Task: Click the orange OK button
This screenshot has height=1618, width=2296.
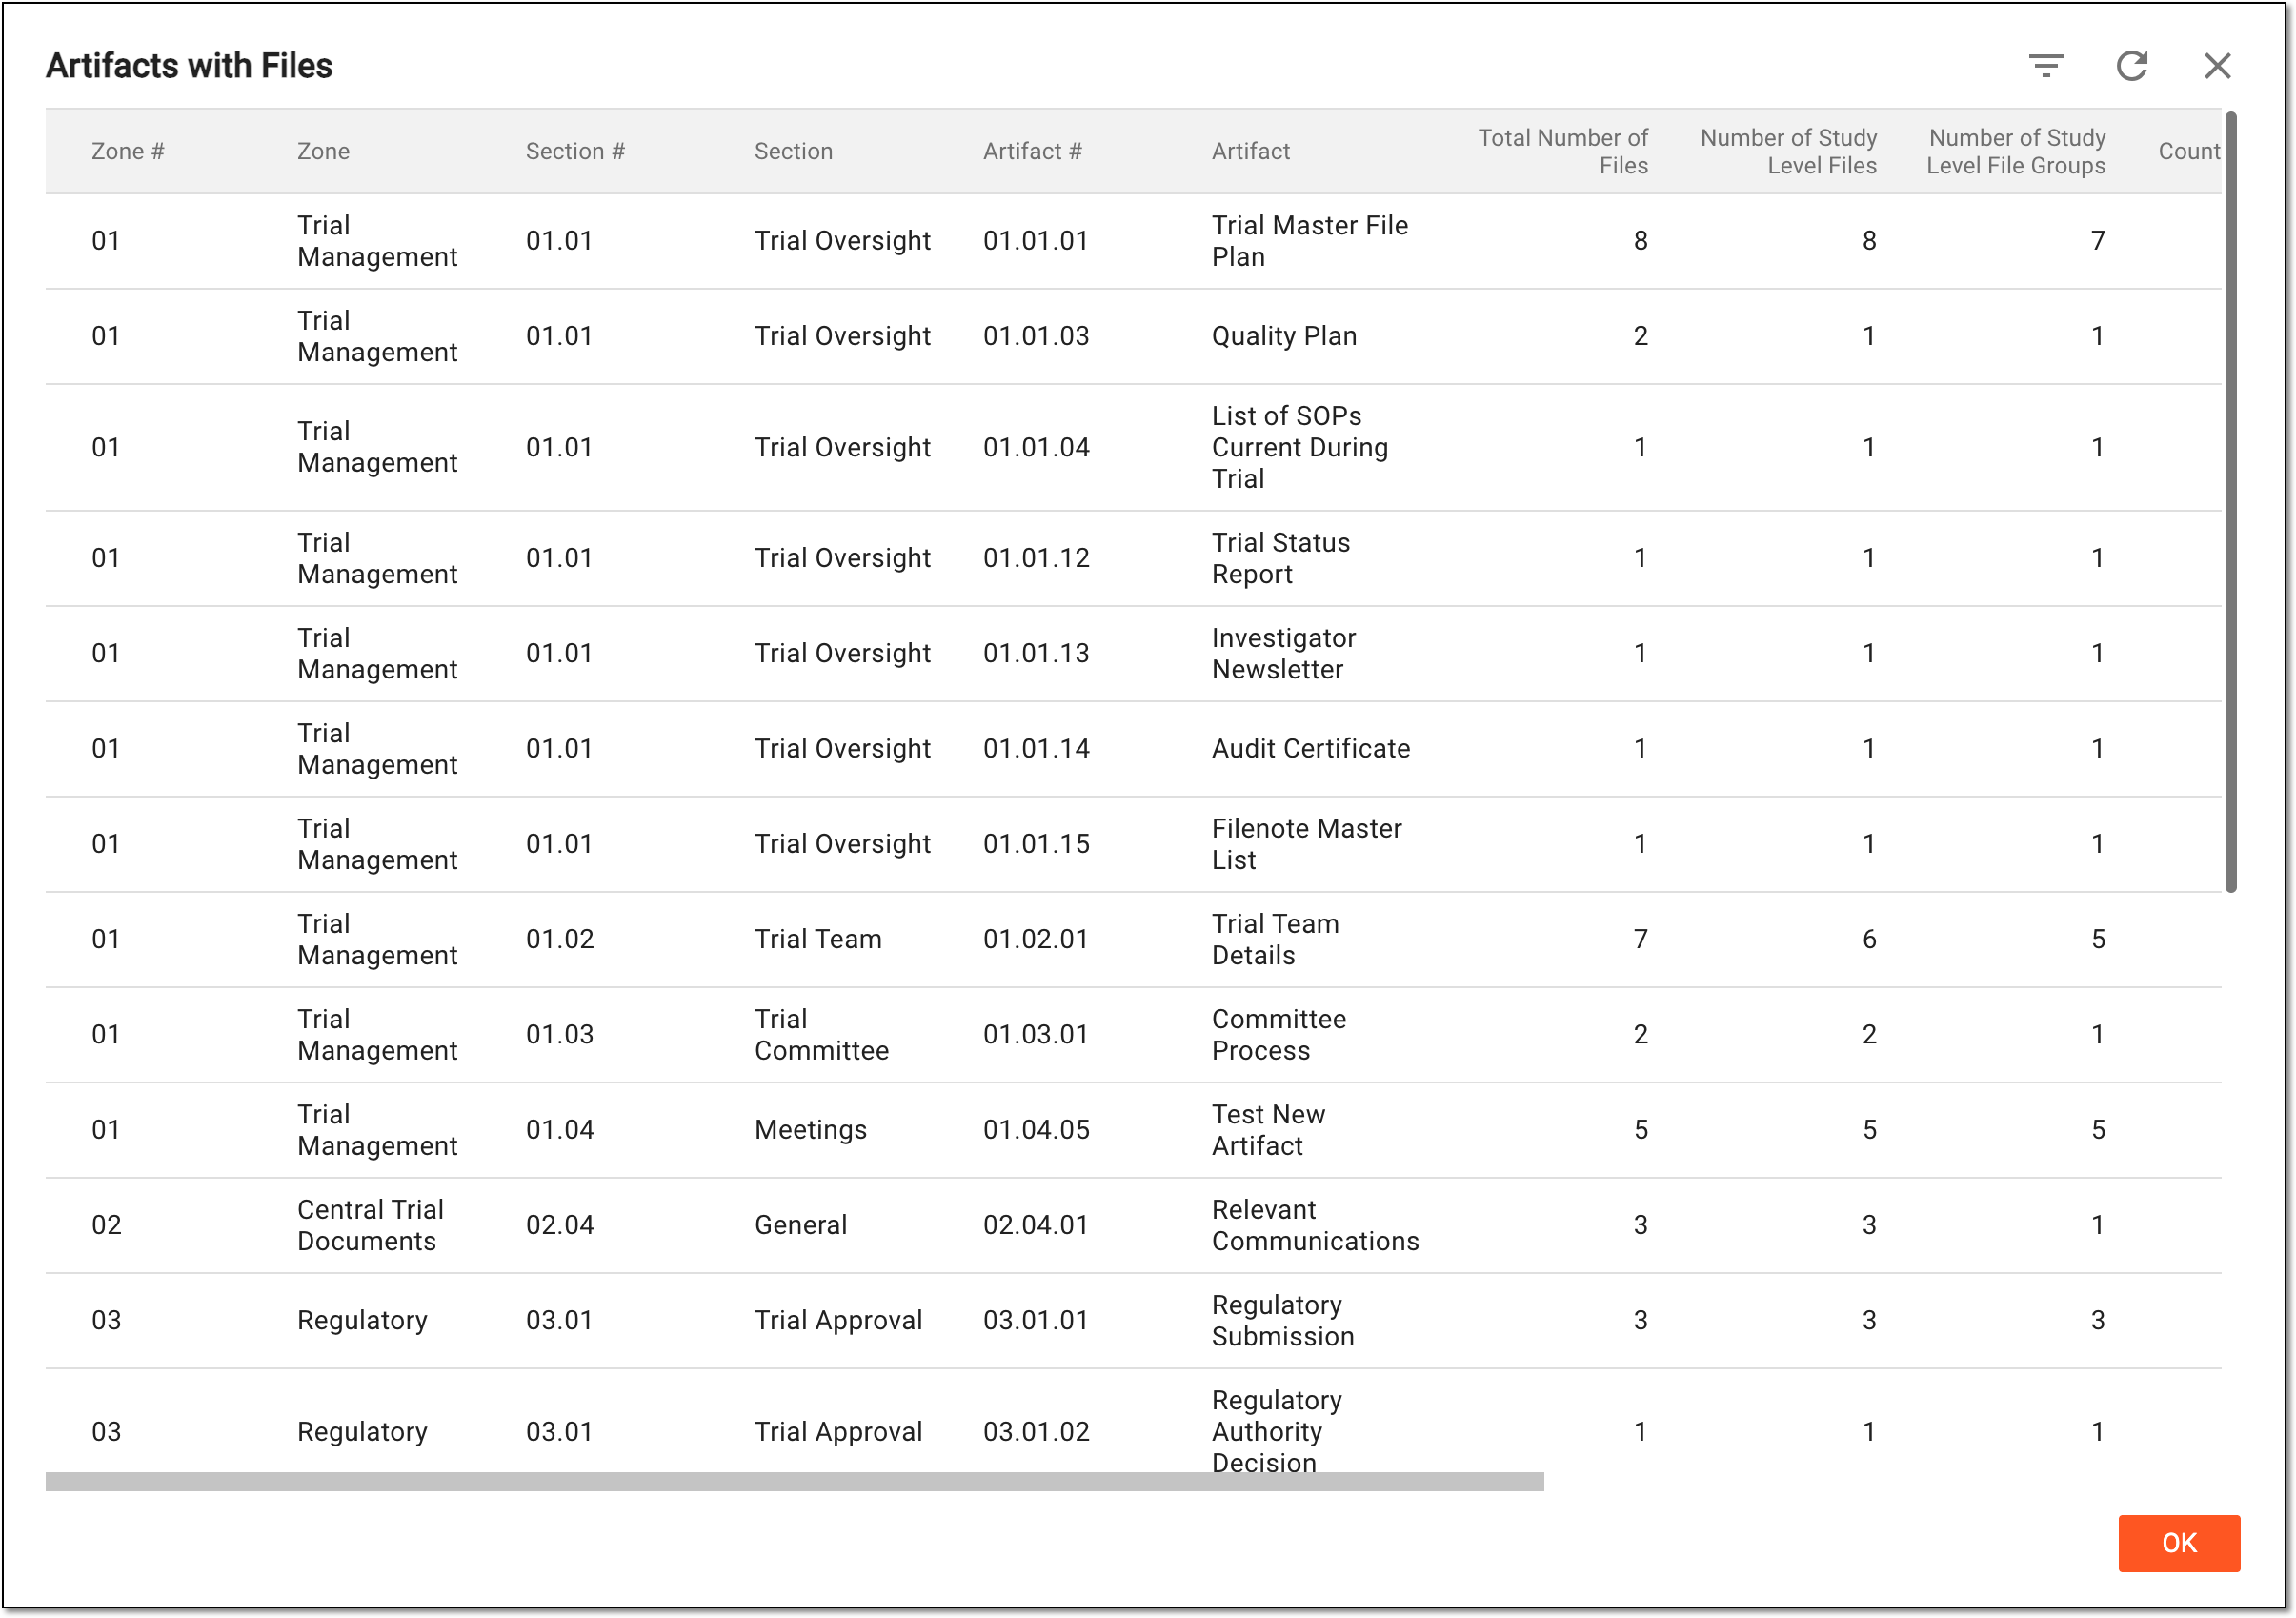Action: pyautogui.click(x=2178, y=1543)
